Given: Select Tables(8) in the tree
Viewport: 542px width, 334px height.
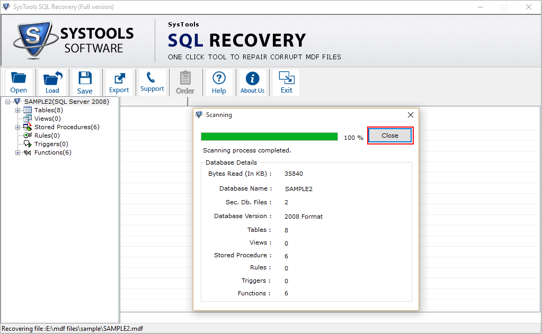Looking at the screenshot, I should (x=48, y=110).
